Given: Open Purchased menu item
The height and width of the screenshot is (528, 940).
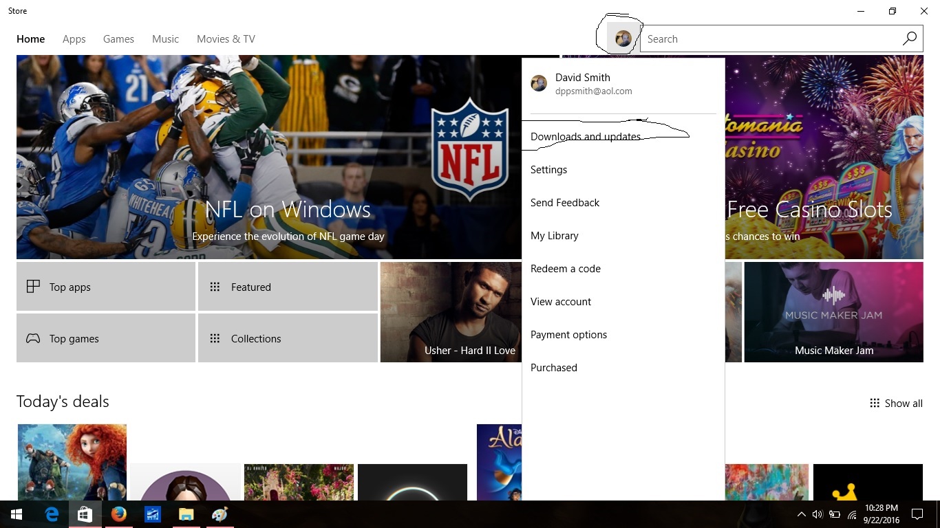Looking at the screenshot, I should click(x=623, y=368).
